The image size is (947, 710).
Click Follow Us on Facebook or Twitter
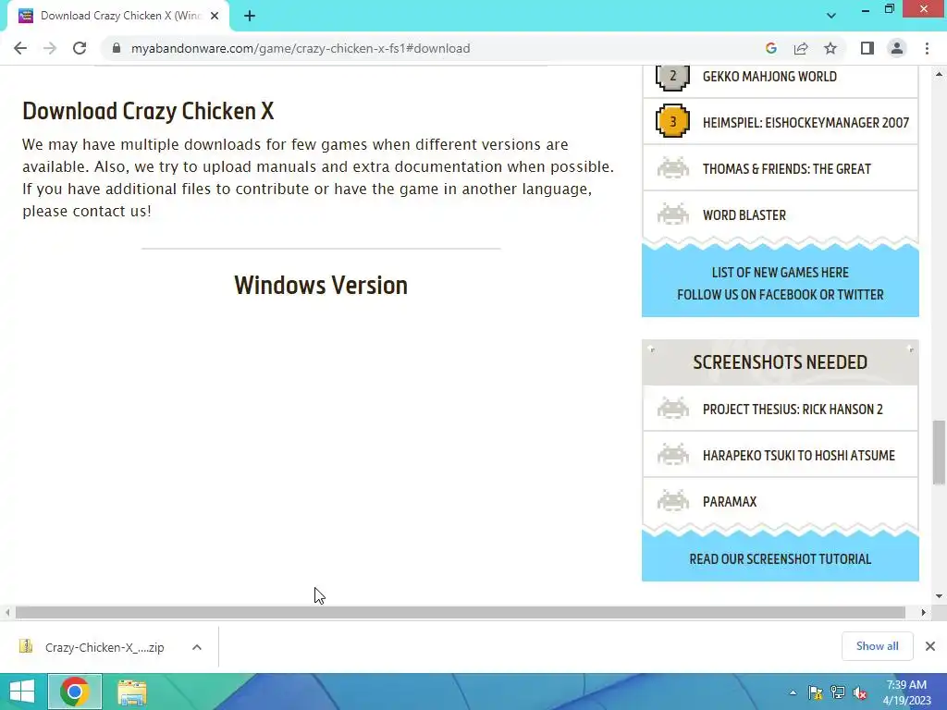click(780, 295)
